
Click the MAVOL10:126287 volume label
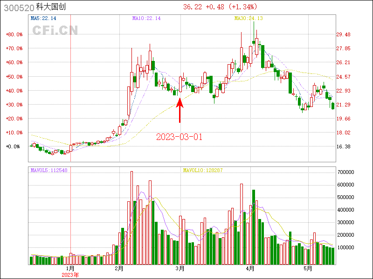[203, 170]
